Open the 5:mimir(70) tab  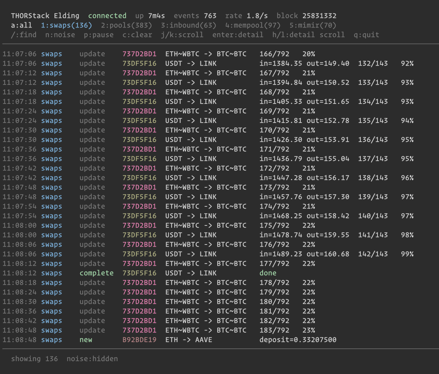[x=313, y=25]
